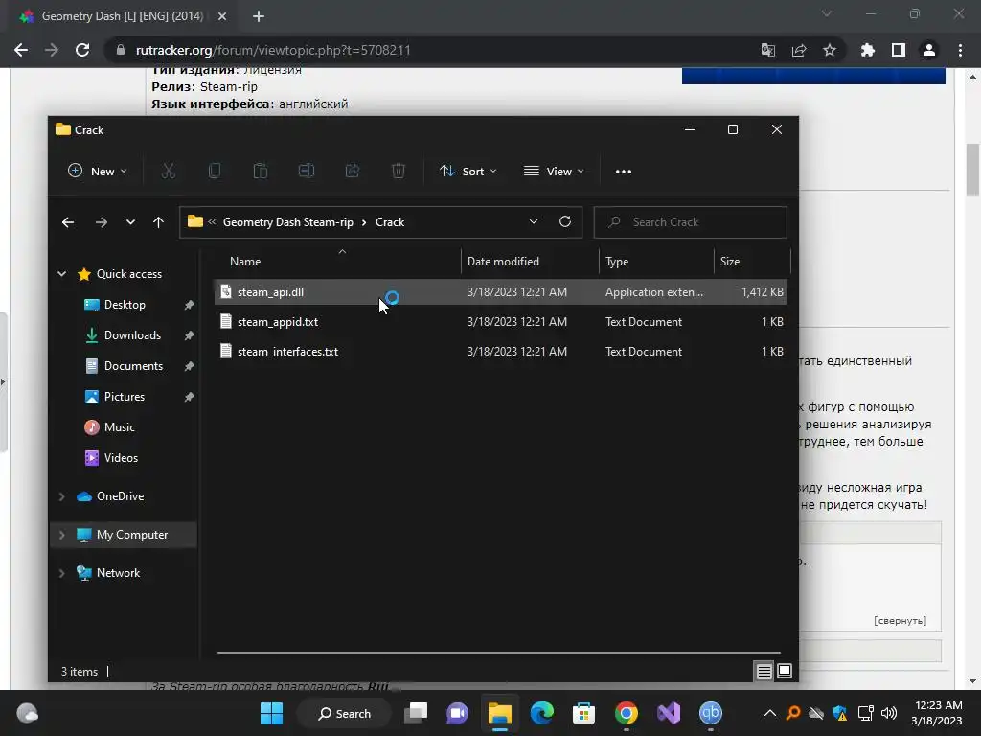
Task: Open Chrome Extensions puzzle icon
Action: 868,50
